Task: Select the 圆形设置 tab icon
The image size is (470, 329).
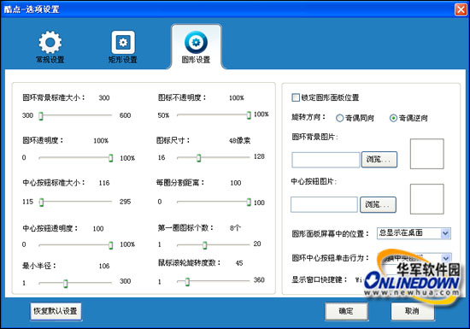Action: click(196, 42)
